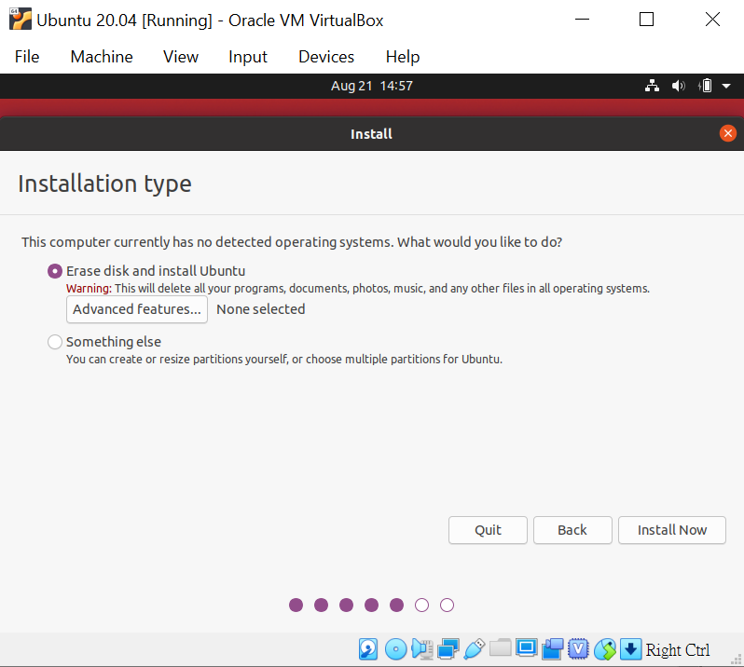Click the network adapters status icon
This screenshot has height=667, width=744.
coord(448,649)
